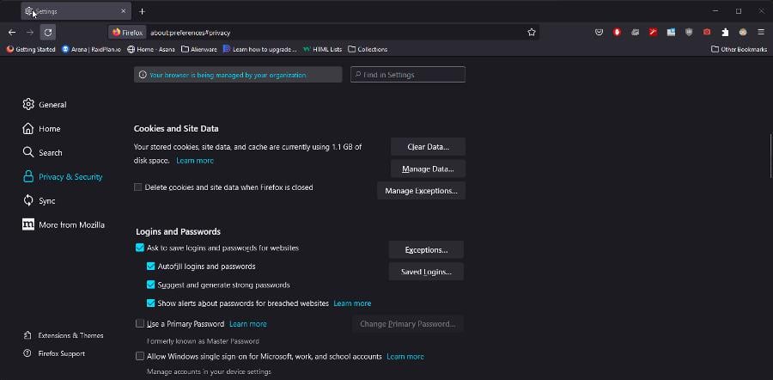Image resolution: width=773 pixels, height=380 pixels.
Task: Click the Manage Data... button
Action: coord(428,169)
